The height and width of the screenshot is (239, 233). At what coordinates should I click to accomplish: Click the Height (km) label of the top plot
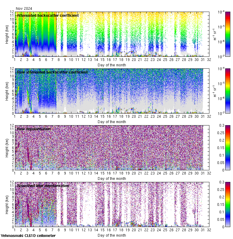pyautogui.click(x=7, y=34)
